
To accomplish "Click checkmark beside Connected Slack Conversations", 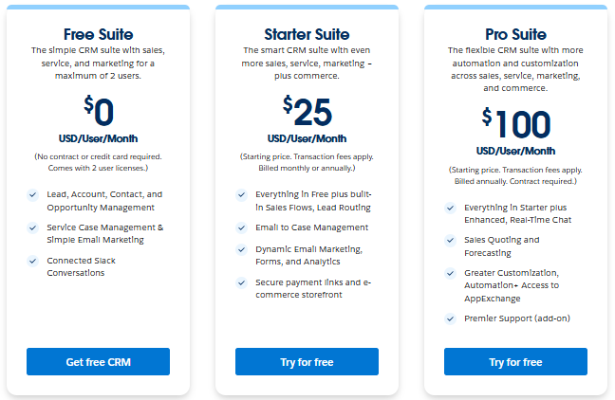I will pos(33,261).
